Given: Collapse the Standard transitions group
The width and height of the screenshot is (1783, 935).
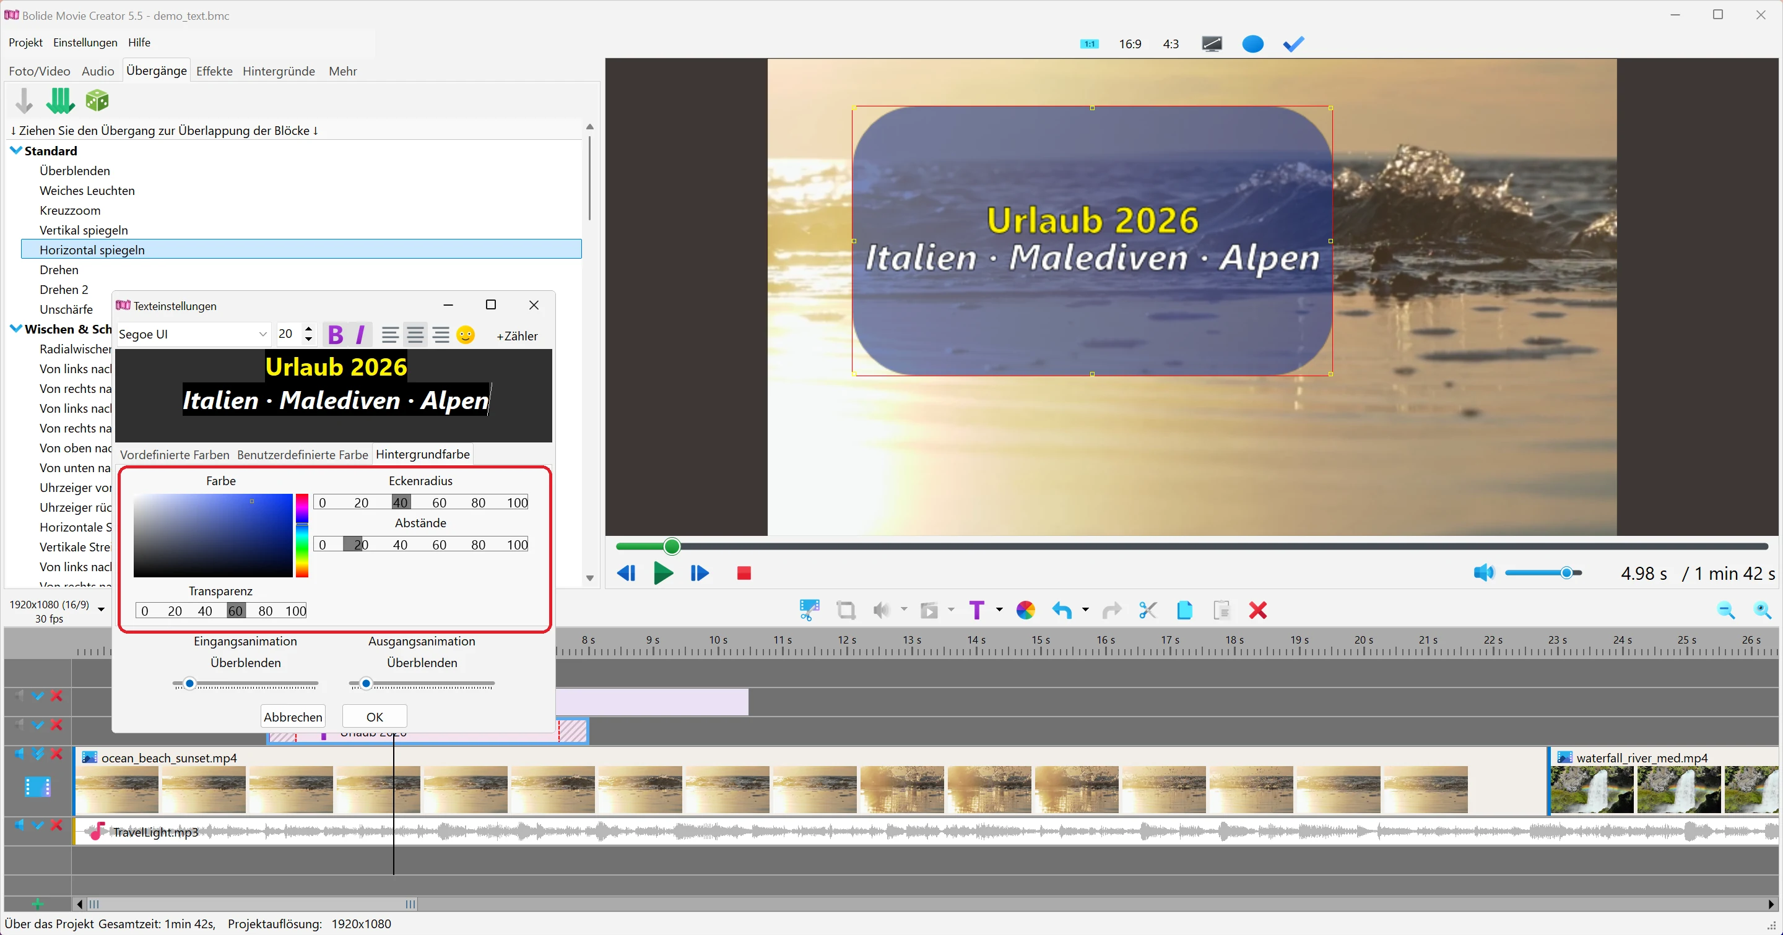Looking at the screenshot, I should pyautogui.click(x=16, y=151).
